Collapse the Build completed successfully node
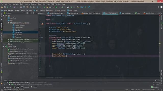163x91 pixels. 7,83
